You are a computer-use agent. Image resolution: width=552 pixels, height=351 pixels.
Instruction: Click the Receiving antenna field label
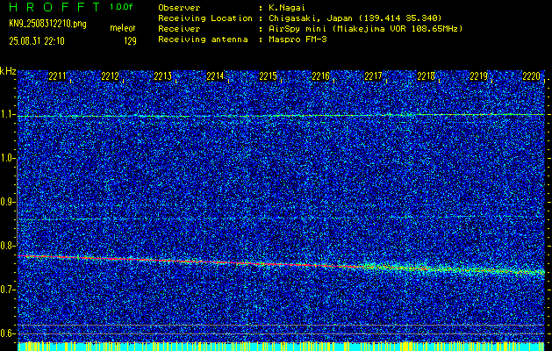pyautogui.click(x=203, y=39)
